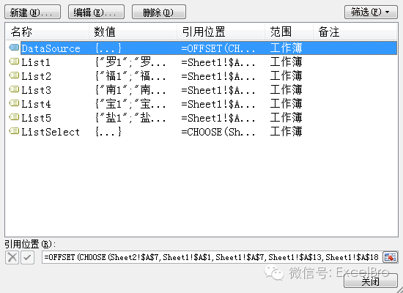Click the List2 name tag icon
The width and height of the screenshot is (403, 293).
point(14,75)
